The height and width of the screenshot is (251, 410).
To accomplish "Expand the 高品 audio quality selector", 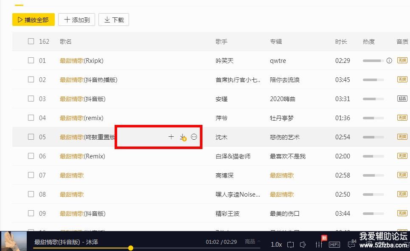I will 253,242.
